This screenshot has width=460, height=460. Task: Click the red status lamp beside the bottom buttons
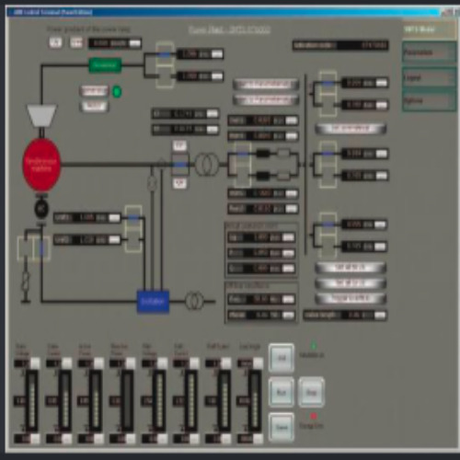[x=314, y=416]
